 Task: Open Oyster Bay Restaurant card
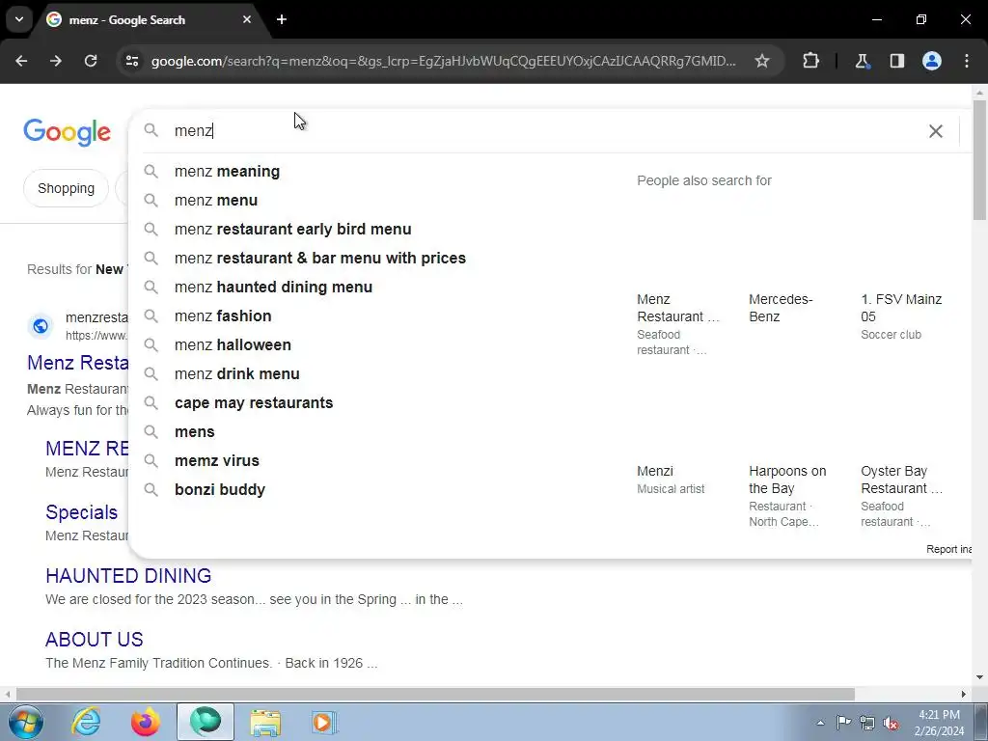(902, 496)
